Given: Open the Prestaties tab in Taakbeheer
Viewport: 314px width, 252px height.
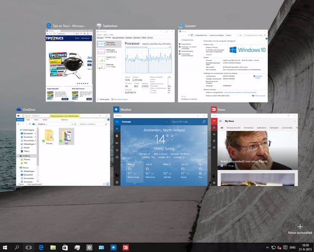Looking at the screenshot, I should [108, 37].
